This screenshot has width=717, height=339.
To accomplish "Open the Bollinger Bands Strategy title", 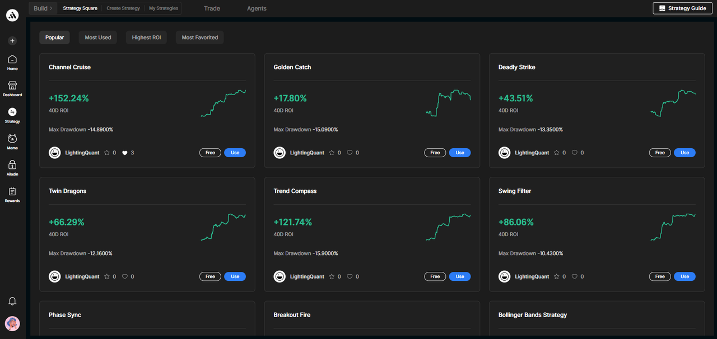I will click(533, 315).
